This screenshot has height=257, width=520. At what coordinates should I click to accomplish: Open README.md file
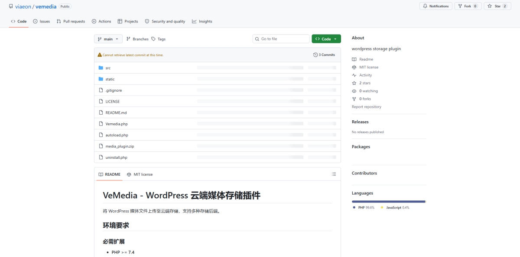point(116,113)
